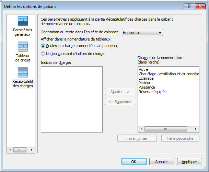Select Autre in the charges list
This screenshot has height=172, width=209.
143,69
